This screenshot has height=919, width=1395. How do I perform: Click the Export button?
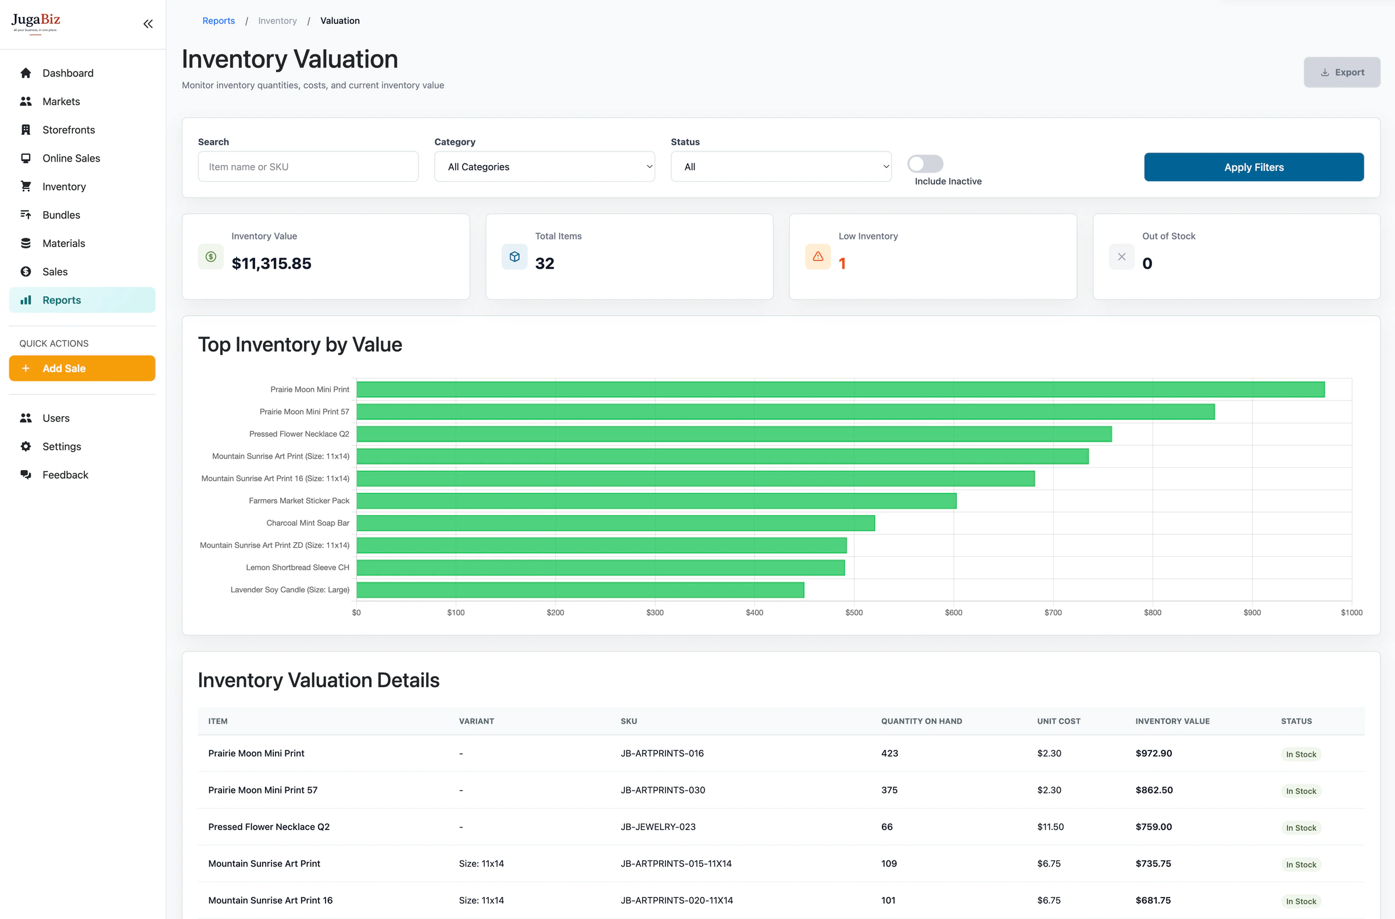coord(1342,73)
